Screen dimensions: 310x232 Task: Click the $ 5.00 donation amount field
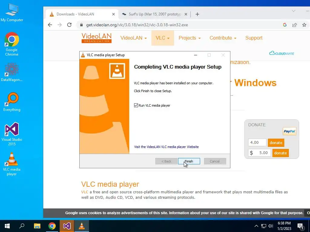tap(259, 153)
